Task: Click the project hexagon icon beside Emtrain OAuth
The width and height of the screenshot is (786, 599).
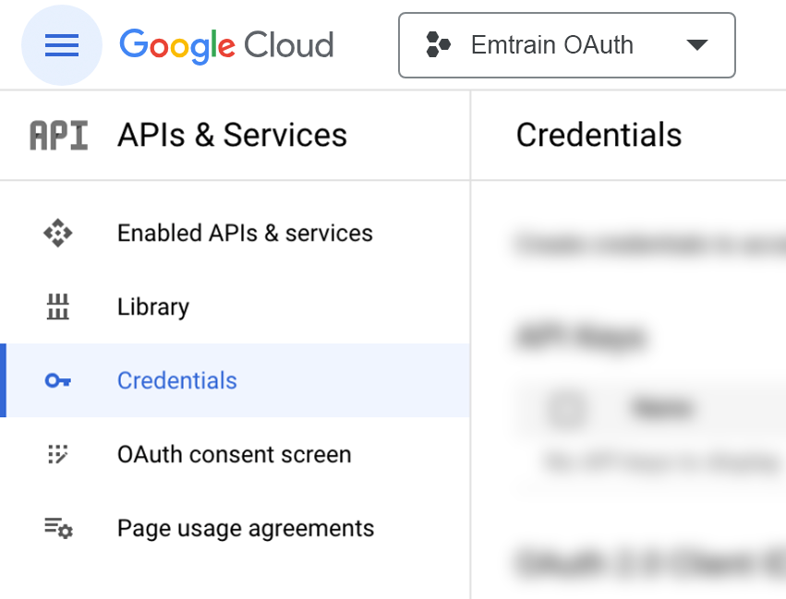Action: [438, 45]
